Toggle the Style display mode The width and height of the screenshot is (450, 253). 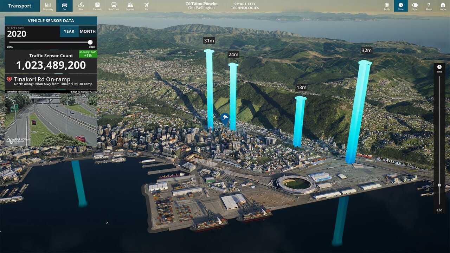(x=415, y=6)
